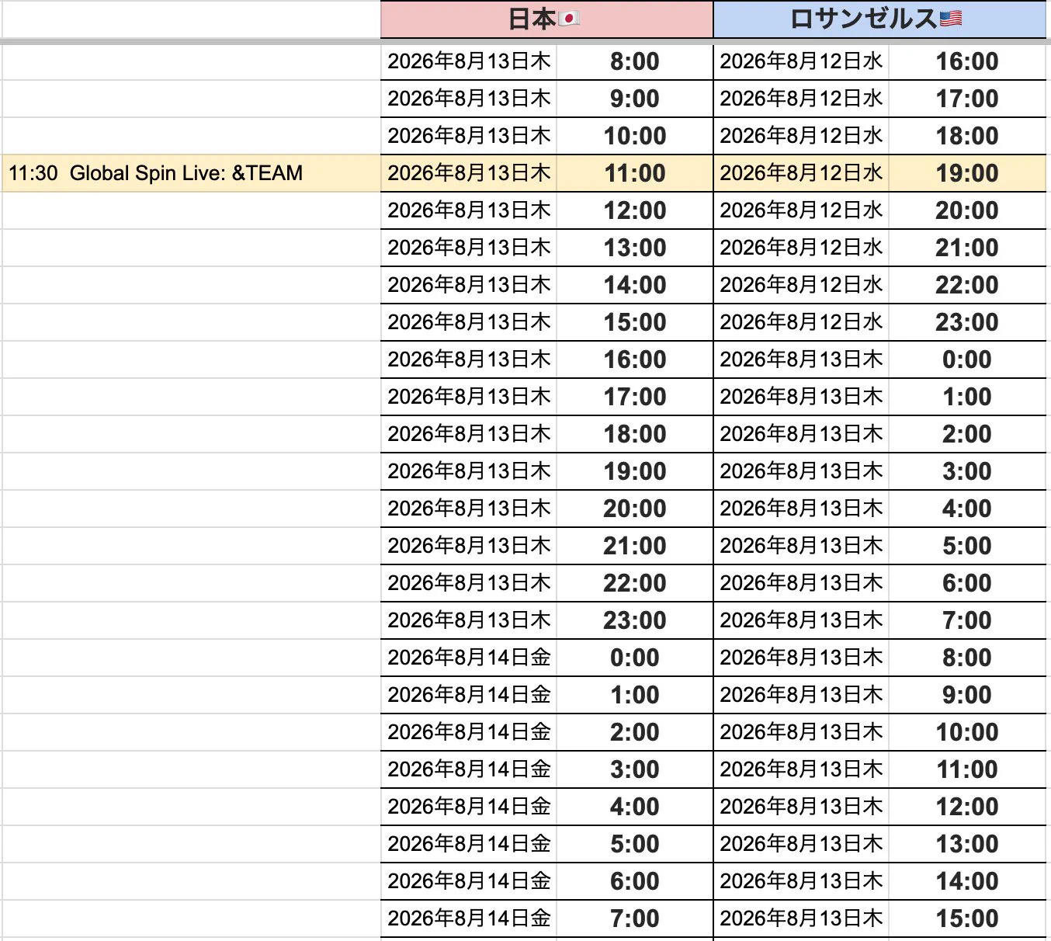The width and height of the screenshot is (1051, 941).
Task: Select Los Angeles time cell 22:00 on Aug 12
Action: [x=967, y=285]
